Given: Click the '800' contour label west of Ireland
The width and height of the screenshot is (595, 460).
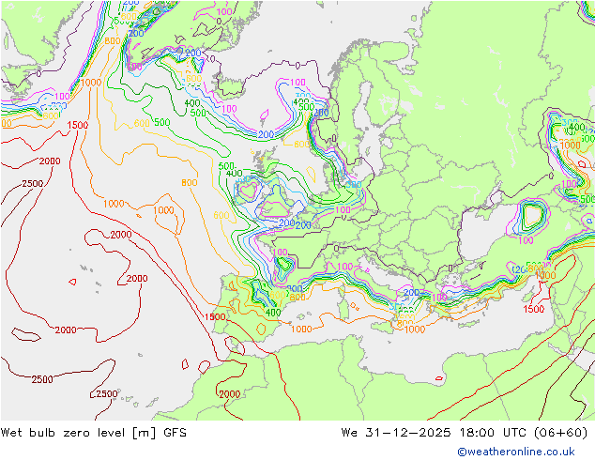Looking at the screenshot, I should (x=189, y=183).
